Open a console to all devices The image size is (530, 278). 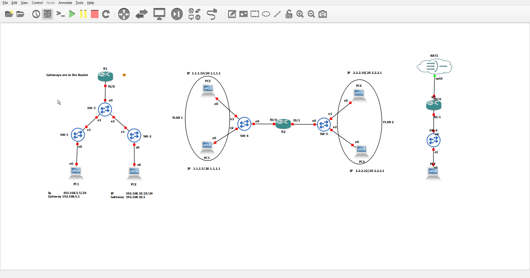coord(60,14)
